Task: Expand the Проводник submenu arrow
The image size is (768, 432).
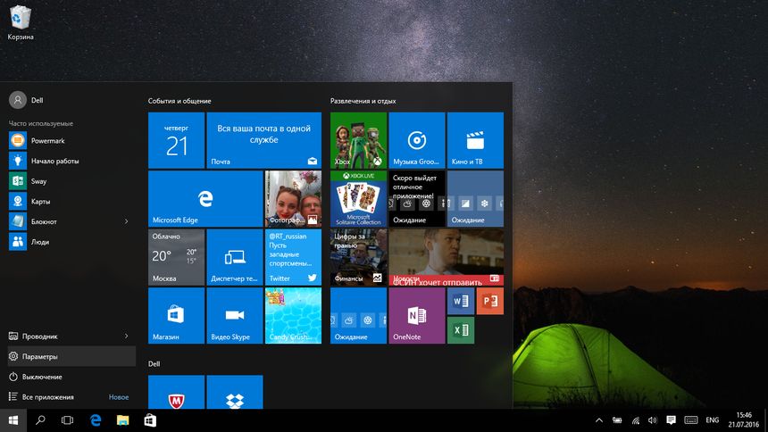Action: click(x=126, y=336)
